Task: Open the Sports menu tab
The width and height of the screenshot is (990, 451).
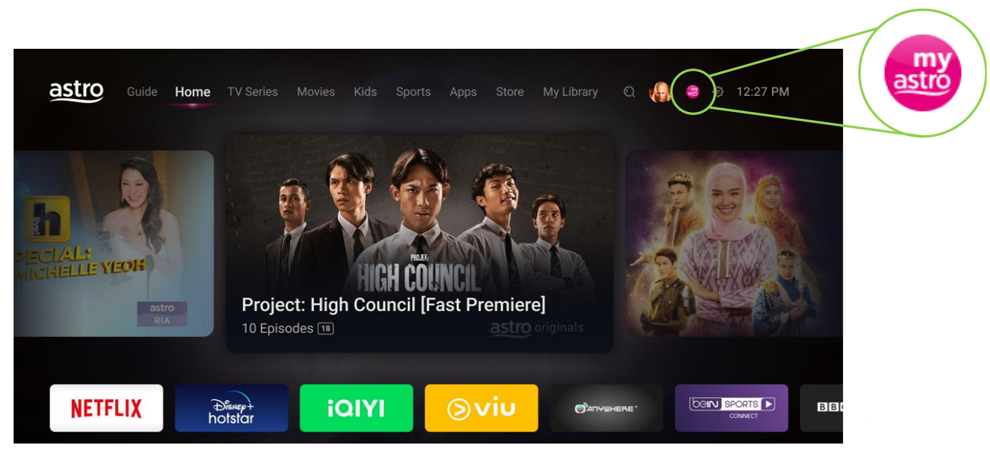Action: coord(413,92)
